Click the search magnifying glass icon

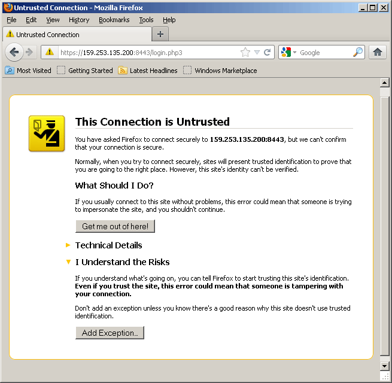click(x=357, y=53)
